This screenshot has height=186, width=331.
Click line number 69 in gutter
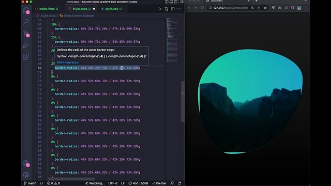[x=39, y=68]
